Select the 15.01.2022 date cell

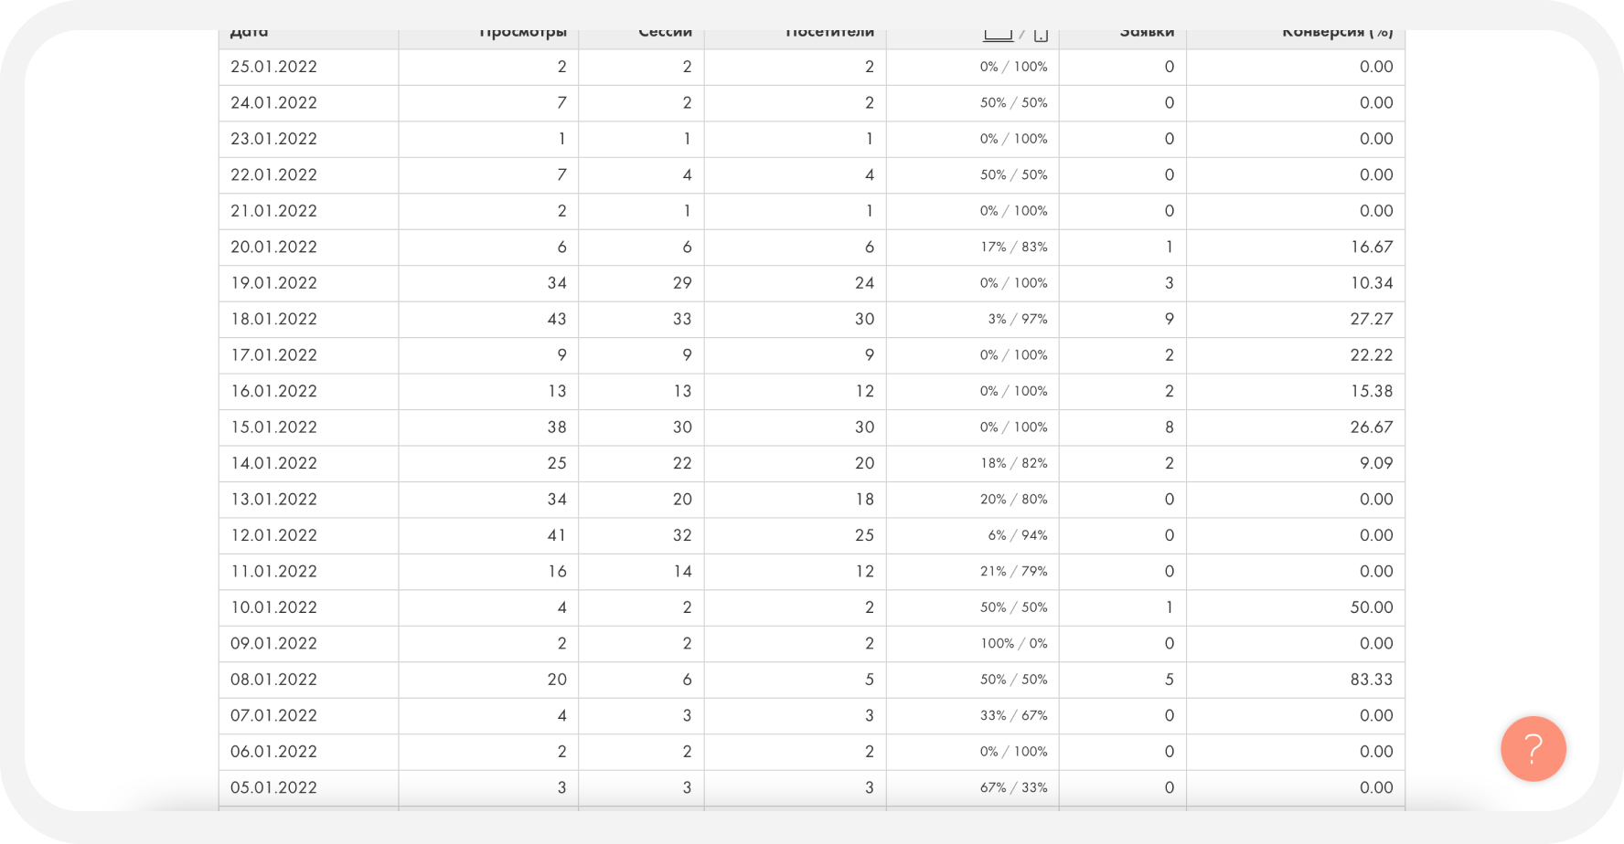pos(273,427)
